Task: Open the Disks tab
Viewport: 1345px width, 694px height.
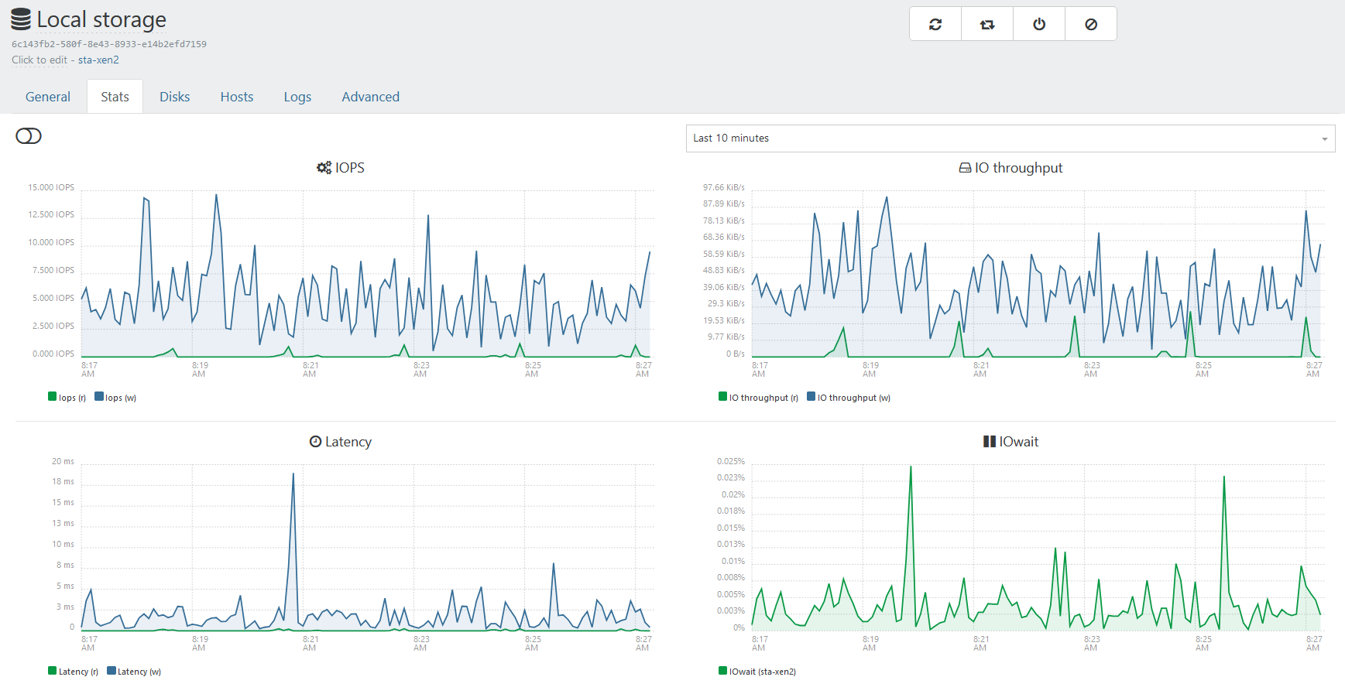Action: click(174, 97)
